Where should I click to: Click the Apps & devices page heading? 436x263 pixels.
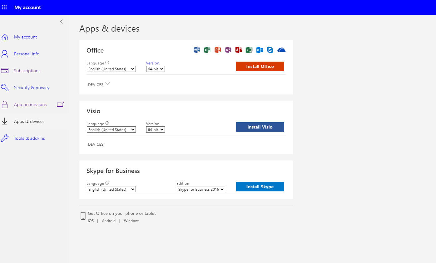tap(109, 29)
